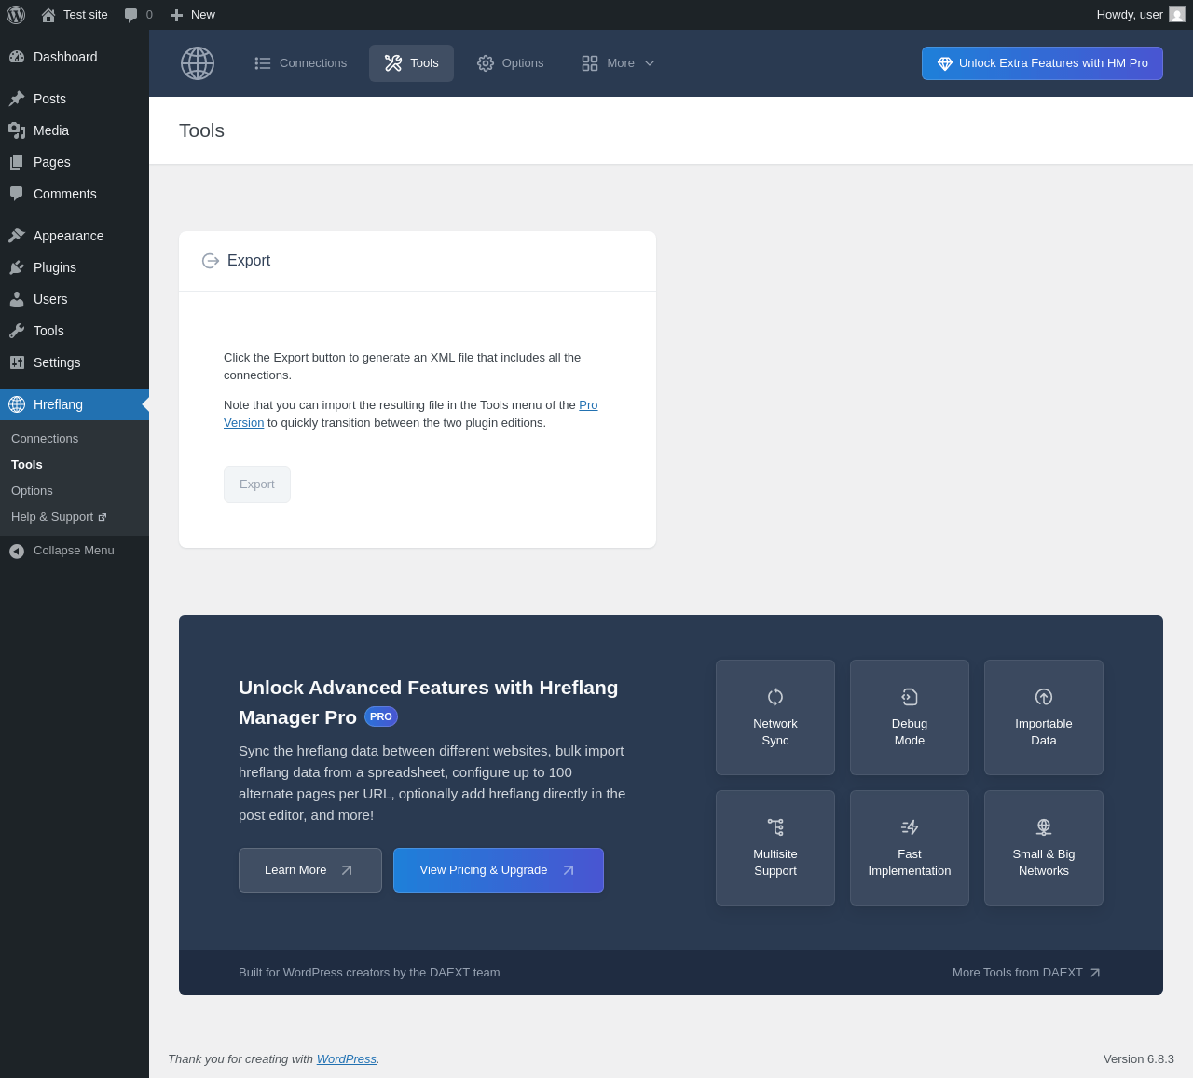Click the Tools wrench icon in sidebar
Image resolution: width=1193 pixels, height=1078 pixels.
[x=17, y=331]
